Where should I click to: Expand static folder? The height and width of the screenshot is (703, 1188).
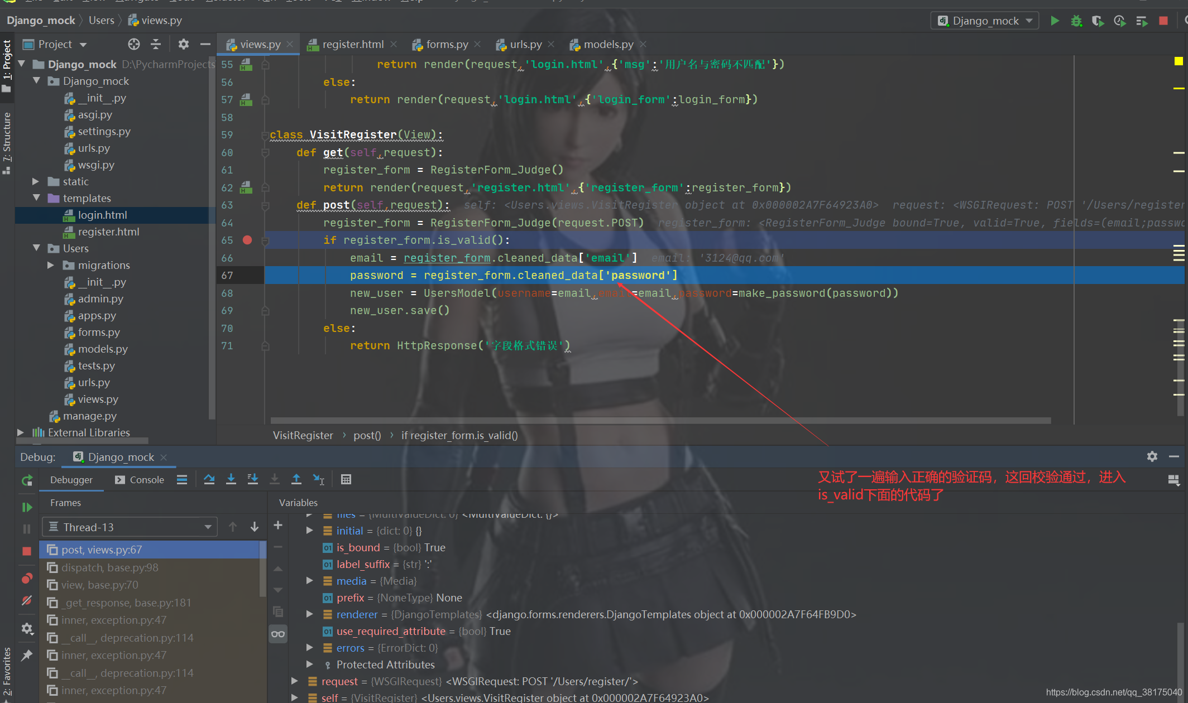pos(36,181)
